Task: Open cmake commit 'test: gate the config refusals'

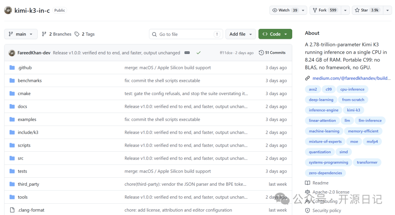Action: click(x=186, y=93)
